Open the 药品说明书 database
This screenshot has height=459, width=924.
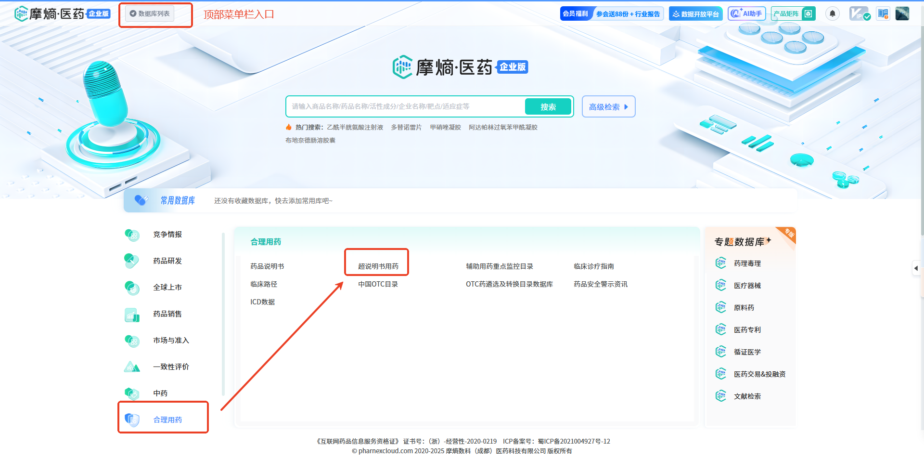(x=267, y=266)
